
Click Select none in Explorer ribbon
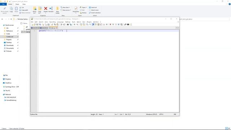pos(94,10)
